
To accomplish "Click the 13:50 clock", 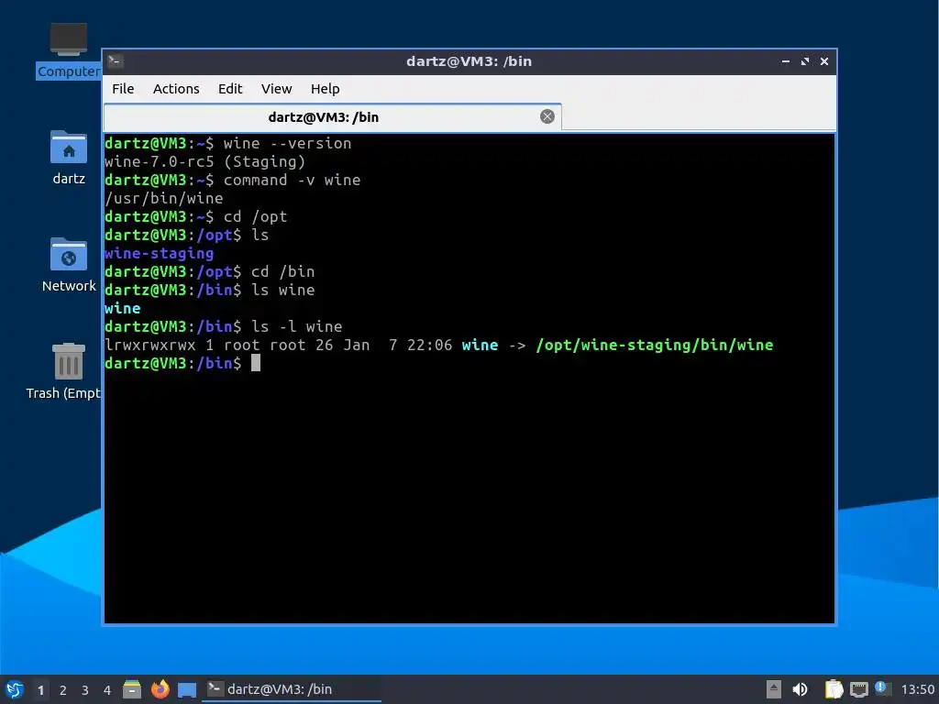I will (917, 689).
